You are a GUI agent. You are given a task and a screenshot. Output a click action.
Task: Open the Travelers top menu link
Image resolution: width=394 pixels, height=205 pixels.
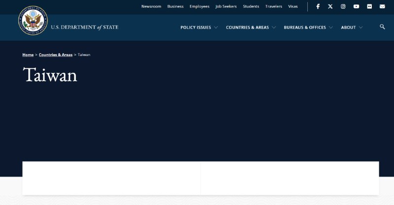pyautogui.click(x=274, y=6)
